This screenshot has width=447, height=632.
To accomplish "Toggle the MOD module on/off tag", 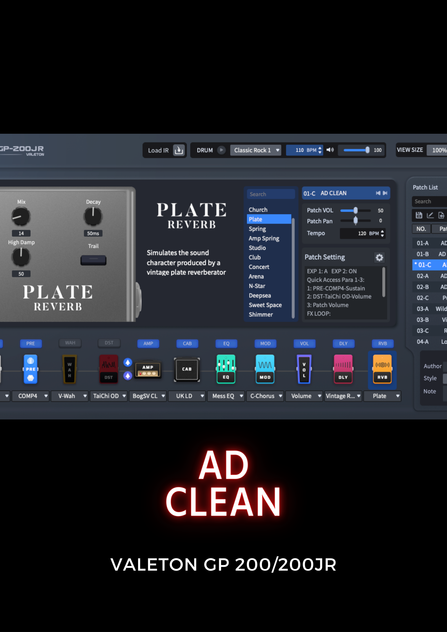I will point(265,343).
